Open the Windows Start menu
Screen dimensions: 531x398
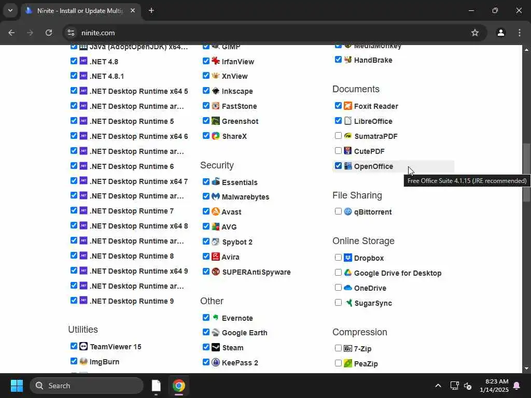tap(17, 386)
